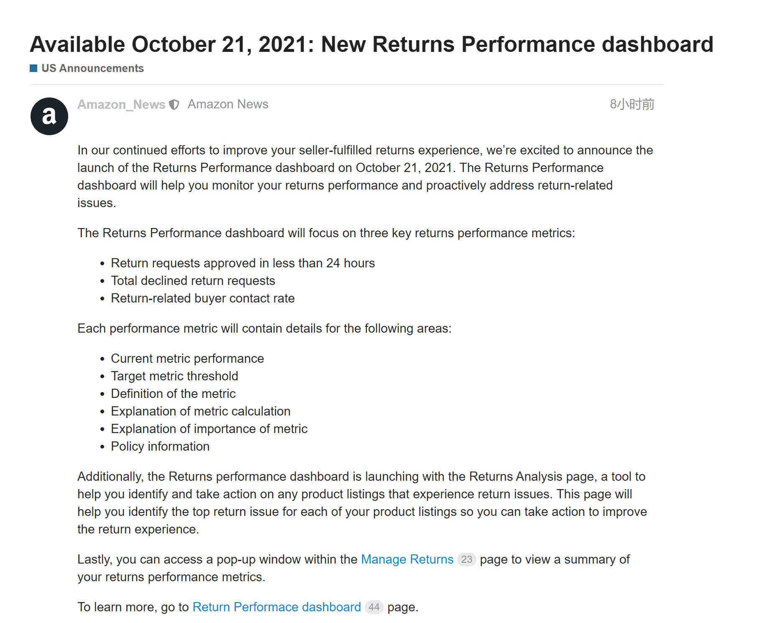This screenshot has width=780, height=623.
Task: Click "Return requests approved in less than 24 hours"
Action: pyautogui.click(x=243, y=263)
